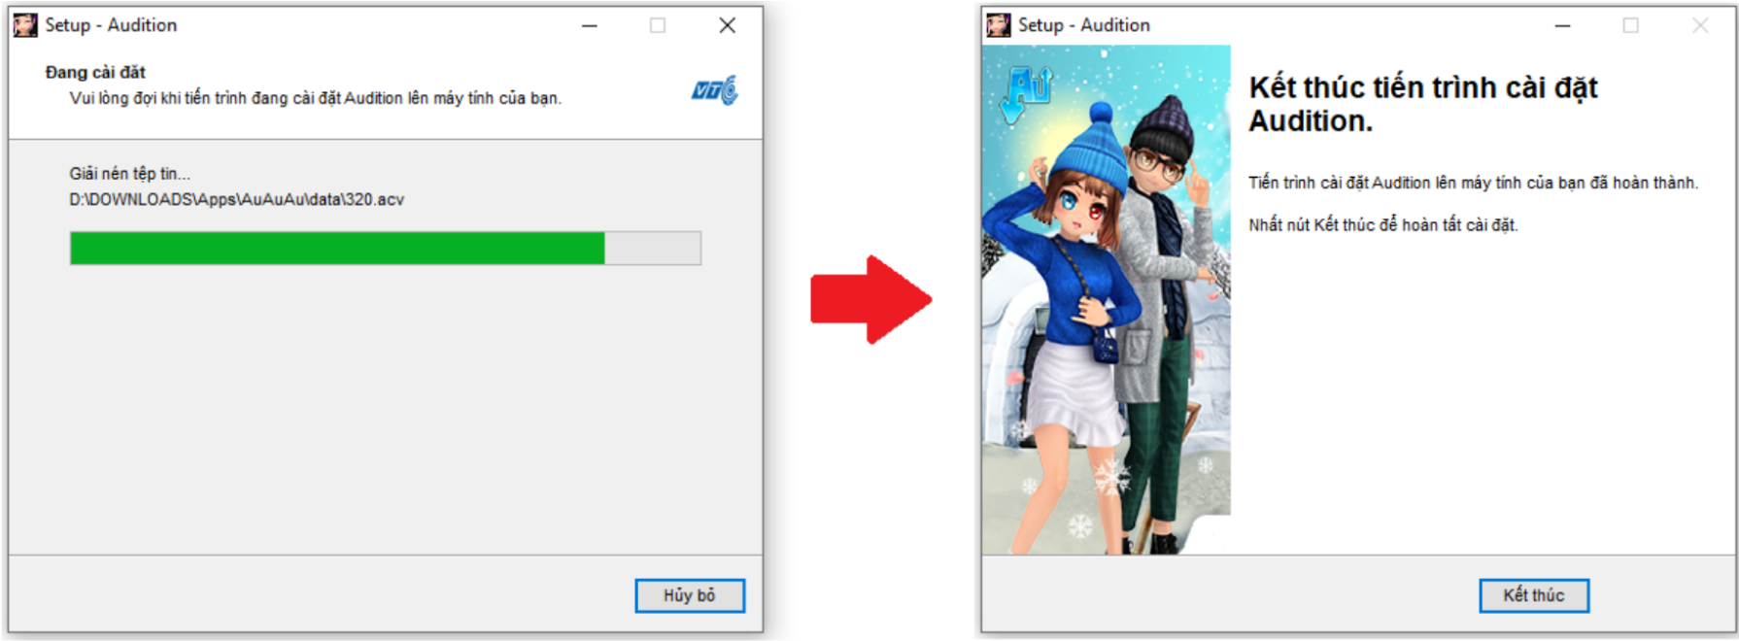Screen dimensions: 1739x641
Task: Close the left Setup - Audition window
Action: point(727,25)
